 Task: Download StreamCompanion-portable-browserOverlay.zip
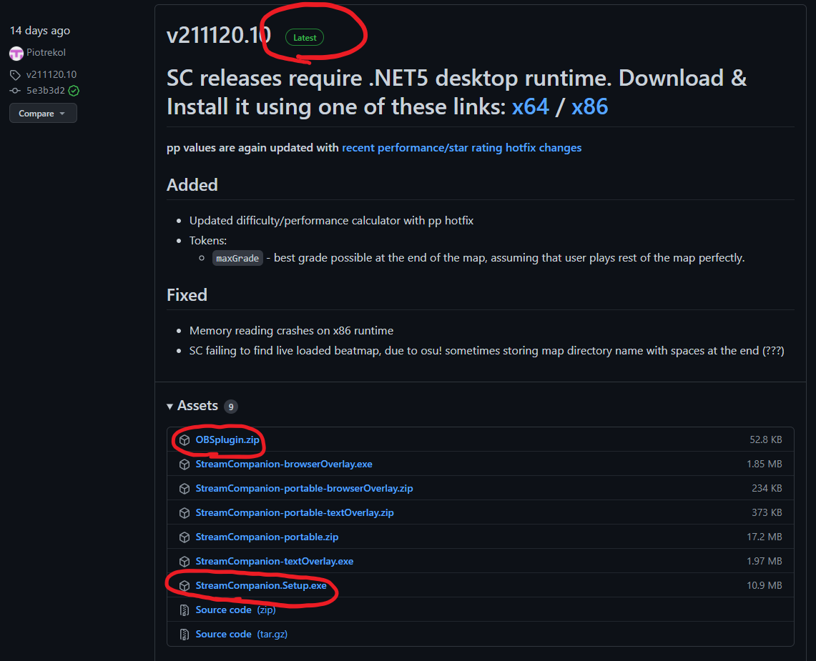click(305, 488)
